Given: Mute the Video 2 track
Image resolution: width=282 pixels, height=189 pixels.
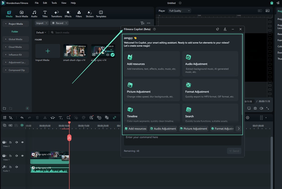Looking at the screenshot, I should pos(17,142).
